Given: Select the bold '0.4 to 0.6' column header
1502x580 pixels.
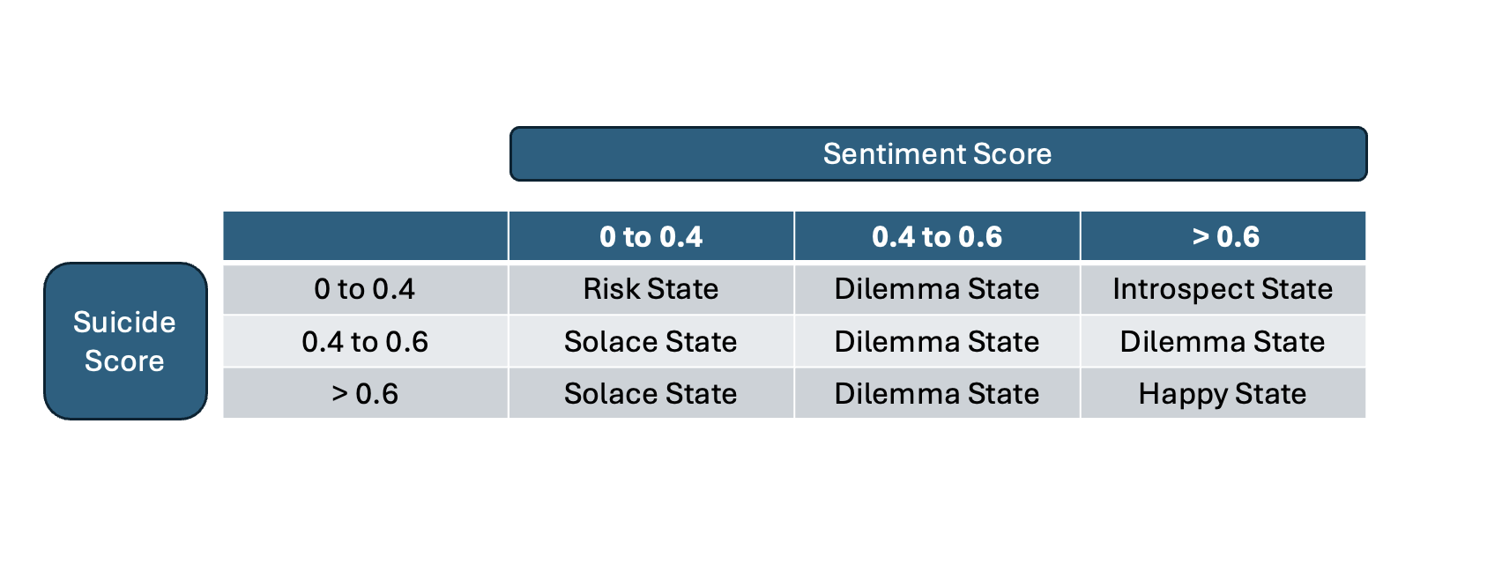Looking at the screenshot, I should [937, 237].
